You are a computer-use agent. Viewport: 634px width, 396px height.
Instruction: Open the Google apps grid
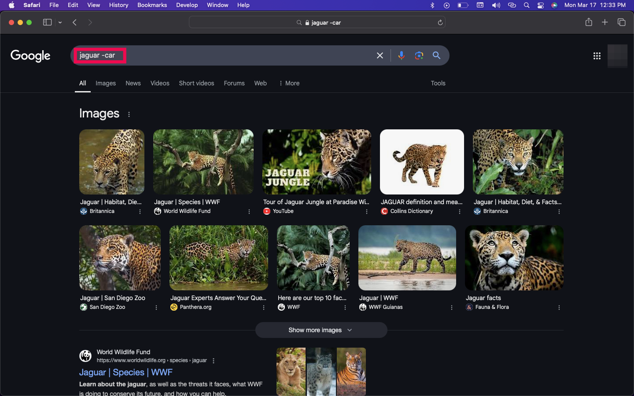[597, 56]
